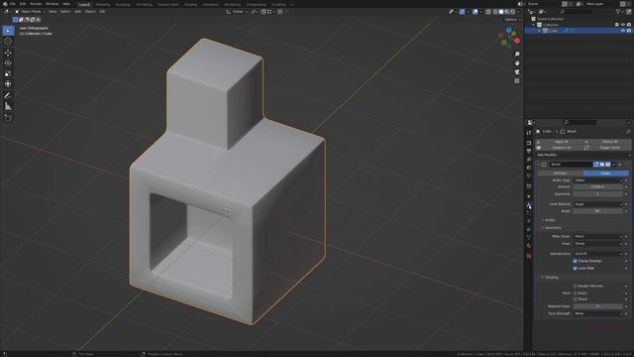Screen dimensions: 634x357
Task: Toggle Collection visibility eye icon
Action: coord(623,25)
